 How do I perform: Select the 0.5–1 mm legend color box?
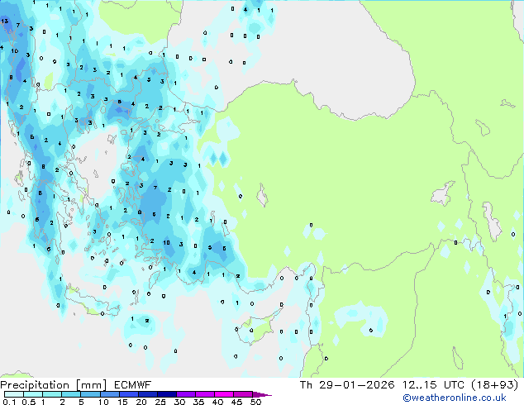coord(33,394)
